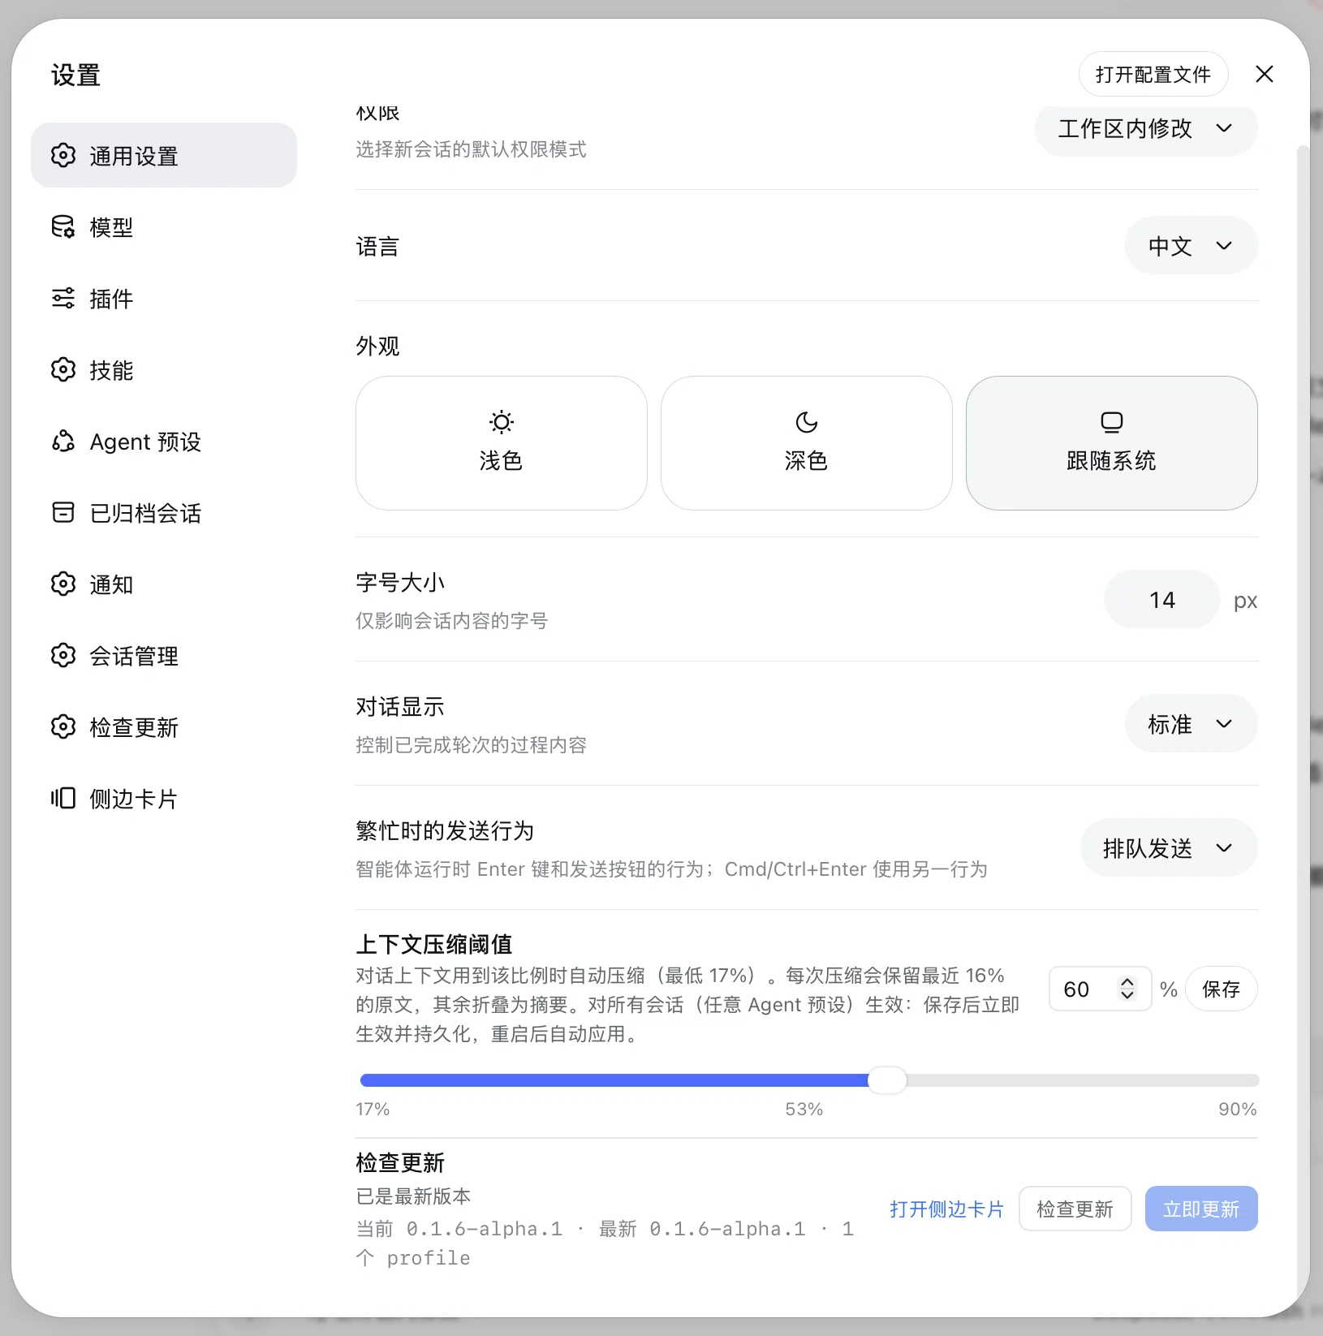Click the blue 立即更新 button
Viewport: 1323px width, 1336px height.
coord(1201,1209)
